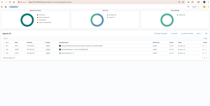
Task: Click the windows (2) legend color dot
Action: click(x=108, y=15)
